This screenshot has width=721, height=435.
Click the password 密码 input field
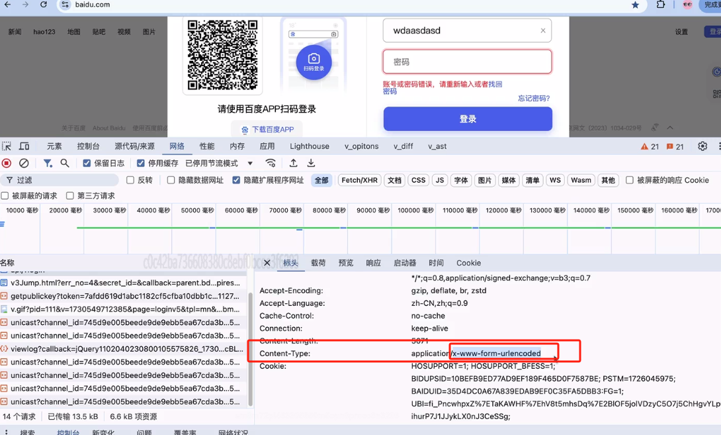point(467,62)
